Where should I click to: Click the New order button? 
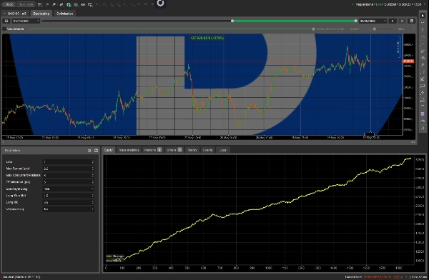26,4
